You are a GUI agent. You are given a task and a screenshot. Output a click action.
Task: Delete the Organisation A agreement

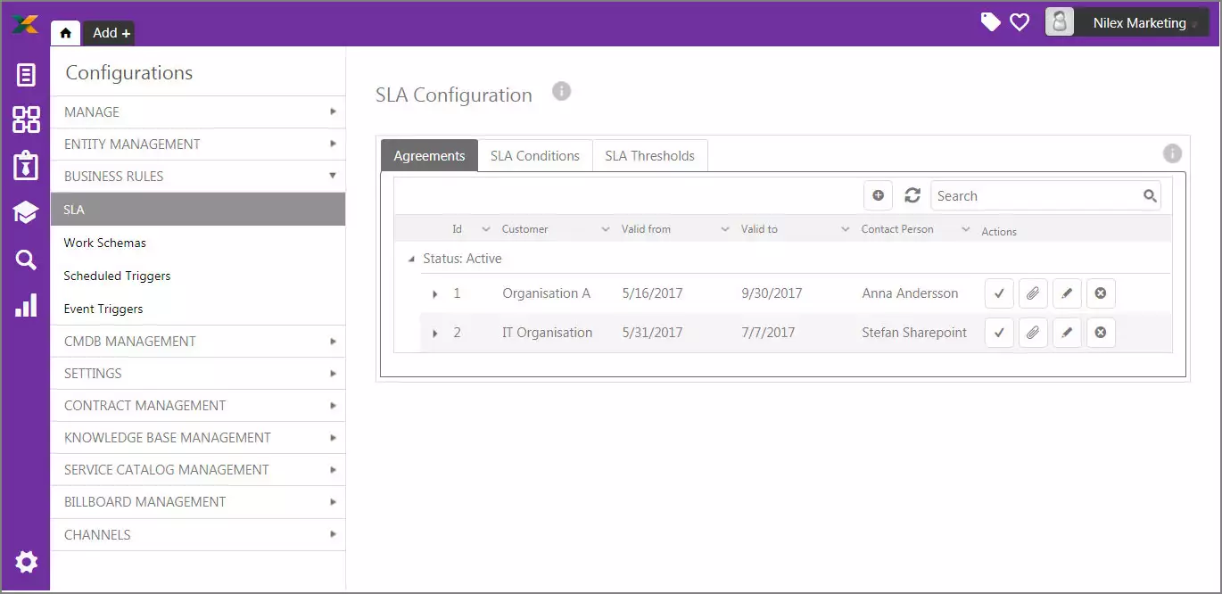(1101, 293)
